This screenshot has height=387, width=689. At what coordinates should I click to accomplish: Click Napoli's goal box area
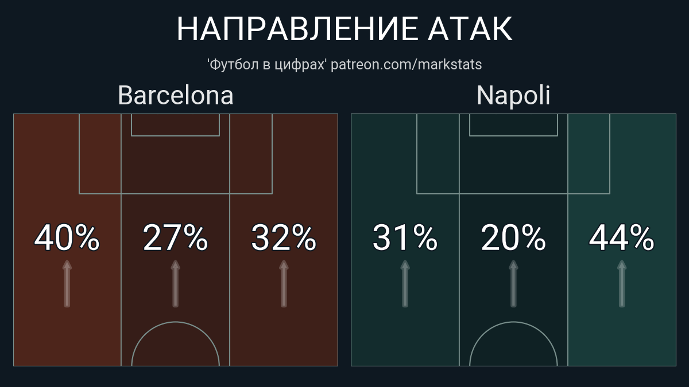click(513, 125)
